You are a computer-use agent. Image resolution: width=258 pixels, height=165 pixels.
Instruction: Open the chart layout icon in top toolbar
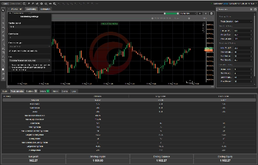click(x=24, y=3)
